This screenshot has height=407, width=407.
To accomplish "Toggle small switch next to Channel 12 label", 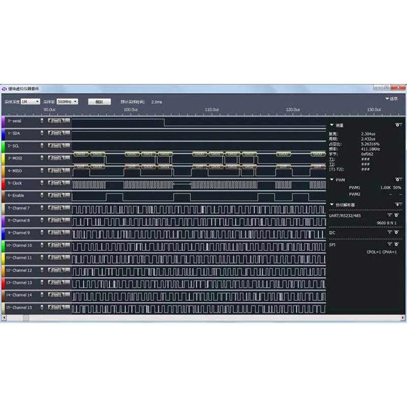I will 42,270.
